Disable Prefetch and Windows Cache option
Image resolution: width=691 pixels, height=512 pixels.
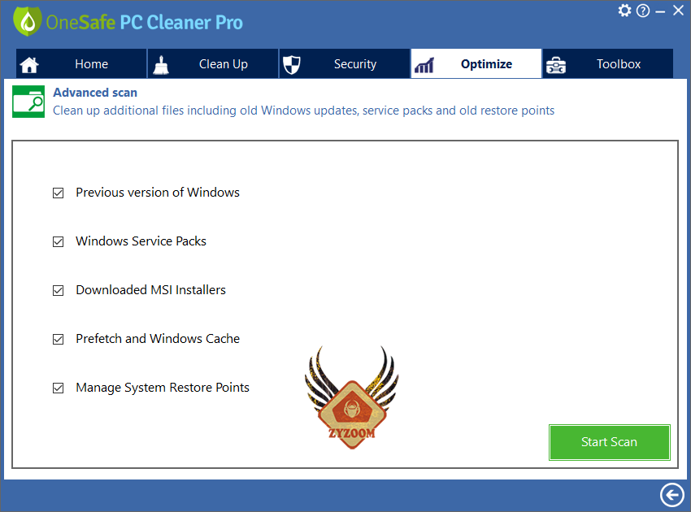point(59,339)
